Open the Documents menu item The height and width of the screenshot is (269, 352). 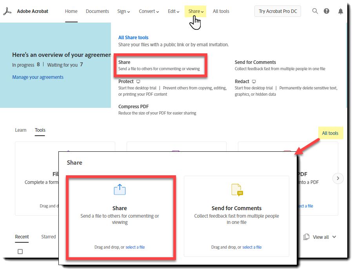pyautogui.click(x=97, y=11)
